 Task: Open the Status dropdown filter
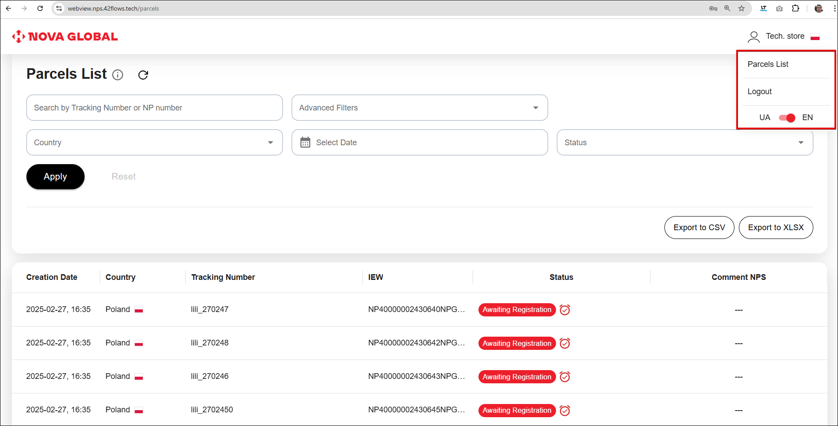click(x=684, y=143)
